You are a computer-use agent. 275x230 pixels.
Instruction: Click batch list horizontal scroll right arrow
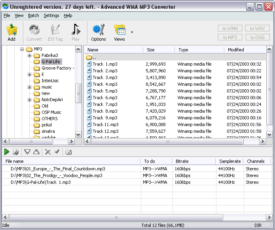pyautogui.click(x=269, y=217)
